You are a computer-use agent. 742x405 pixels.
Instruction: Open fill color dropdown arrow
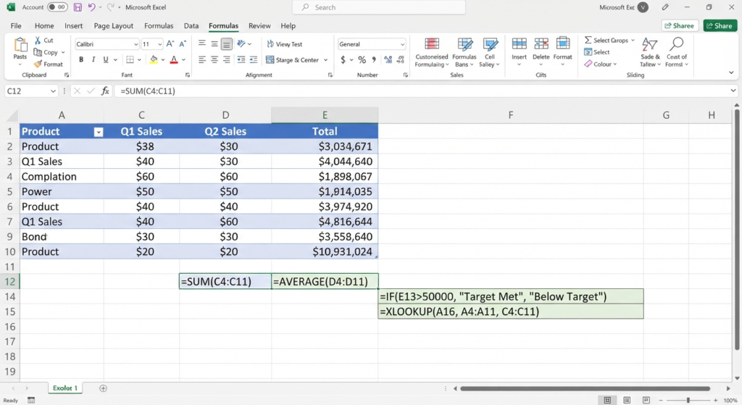[163, 60]
